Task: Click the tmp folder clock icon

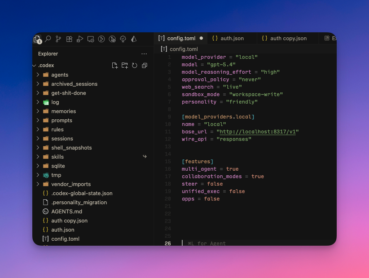Action: click(46, 175)
